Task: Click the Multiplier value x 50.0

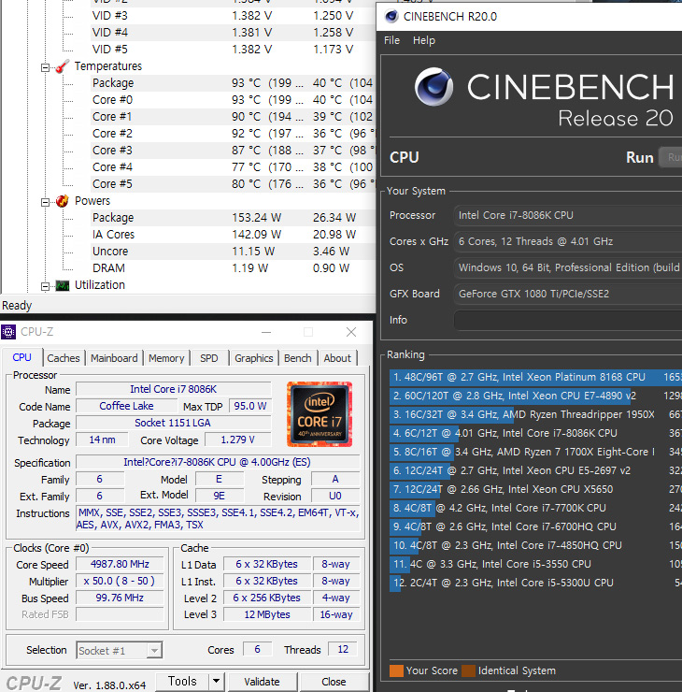Action: (x=120, y=582)
